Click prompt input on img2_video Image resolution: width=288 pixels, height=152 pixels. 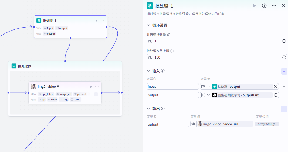point(80,94)
